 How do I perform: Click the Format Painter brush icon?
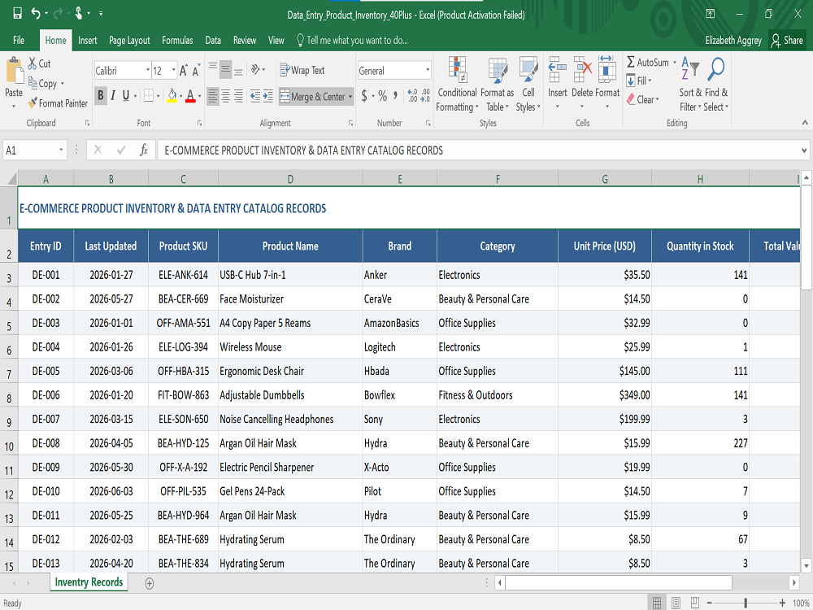33,102
